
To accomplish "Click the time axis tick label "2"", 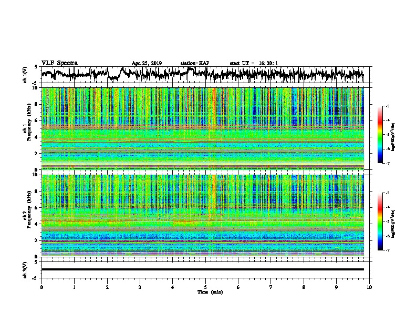I will point(107,287).
